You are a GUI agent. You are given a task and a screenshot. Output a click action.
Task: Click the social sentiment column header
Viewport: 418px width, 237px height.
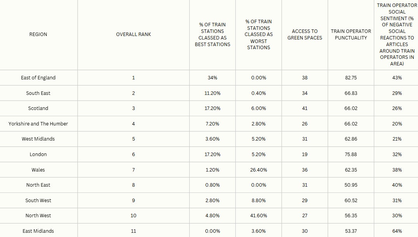pyautogui.click(x=397, y=34)
